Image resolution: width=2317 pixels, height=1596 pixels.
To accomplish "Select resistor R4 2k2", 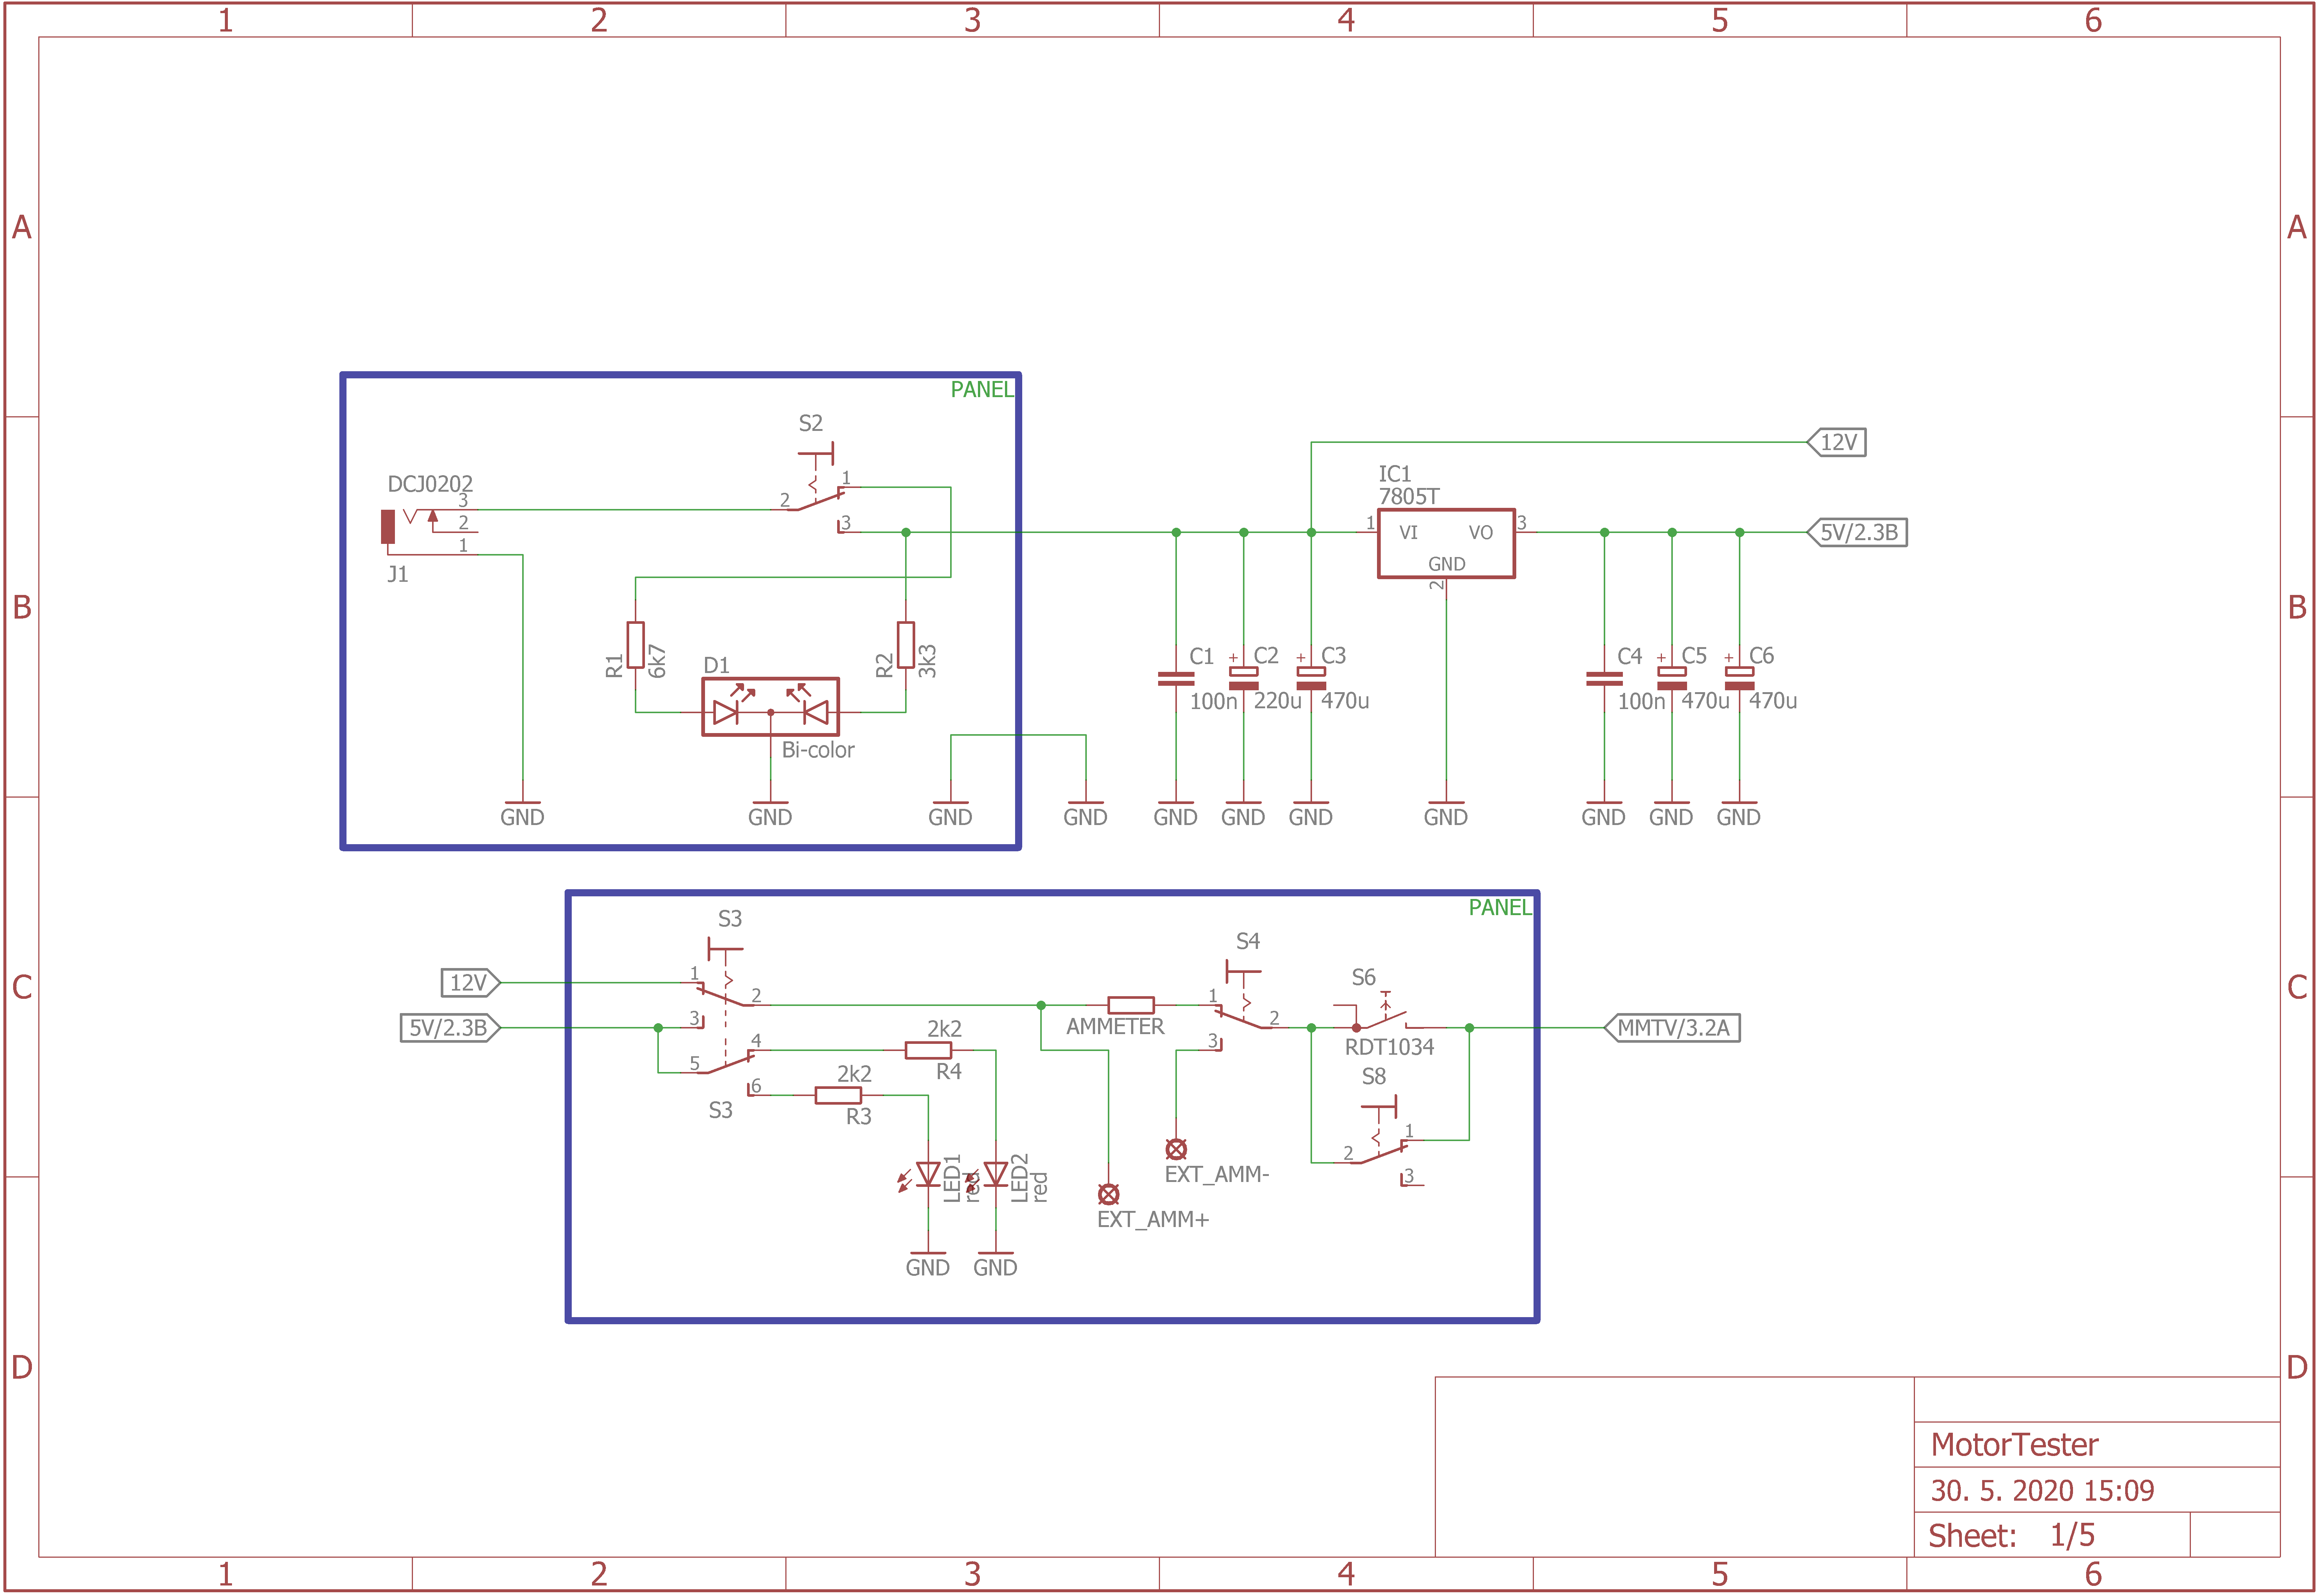I will coord(928,1050).
